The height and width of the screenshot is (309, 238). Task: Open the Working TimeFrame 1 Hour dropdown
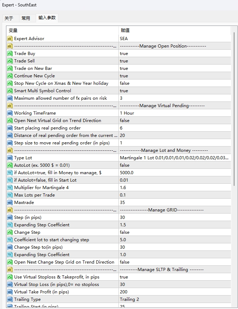[175, 113]
